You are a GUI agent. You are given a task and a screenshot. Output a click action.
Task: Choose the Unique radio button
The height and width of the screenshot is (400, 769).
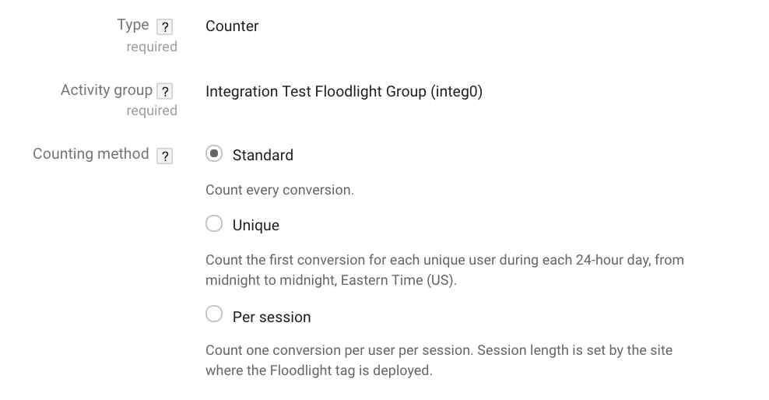[x=214, y=223]
